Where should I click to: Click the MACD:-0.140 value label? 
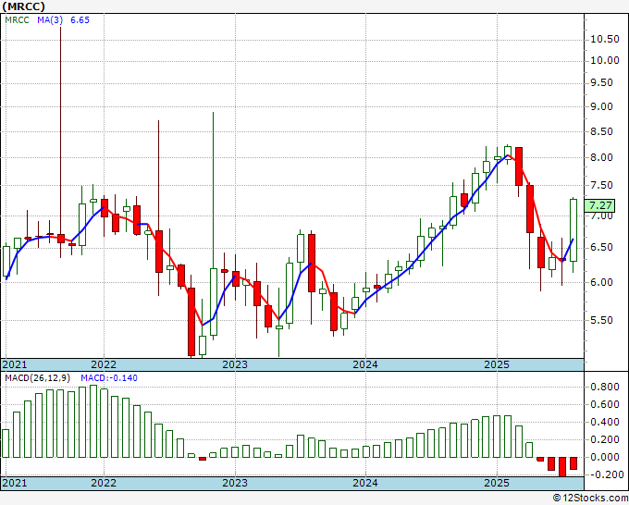pyautogui.click(x=109, y=378)
